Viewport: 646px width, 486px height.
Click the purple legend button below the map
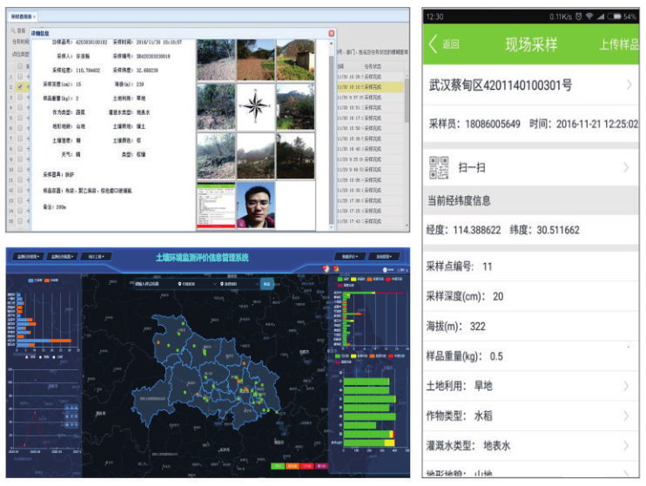tap(321, 466)
